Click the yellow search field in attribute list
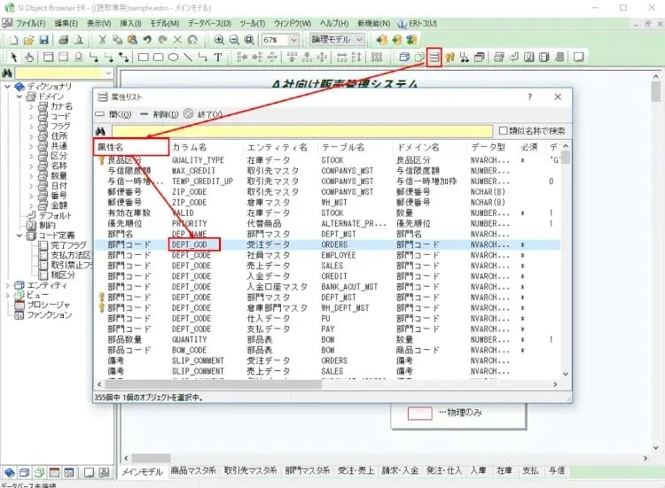 click(301, 131)
